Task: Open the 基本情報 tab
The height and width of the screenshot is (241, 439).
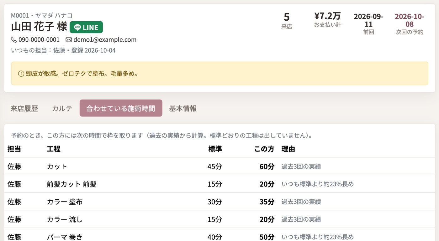Action: click(x=183, y=108)
